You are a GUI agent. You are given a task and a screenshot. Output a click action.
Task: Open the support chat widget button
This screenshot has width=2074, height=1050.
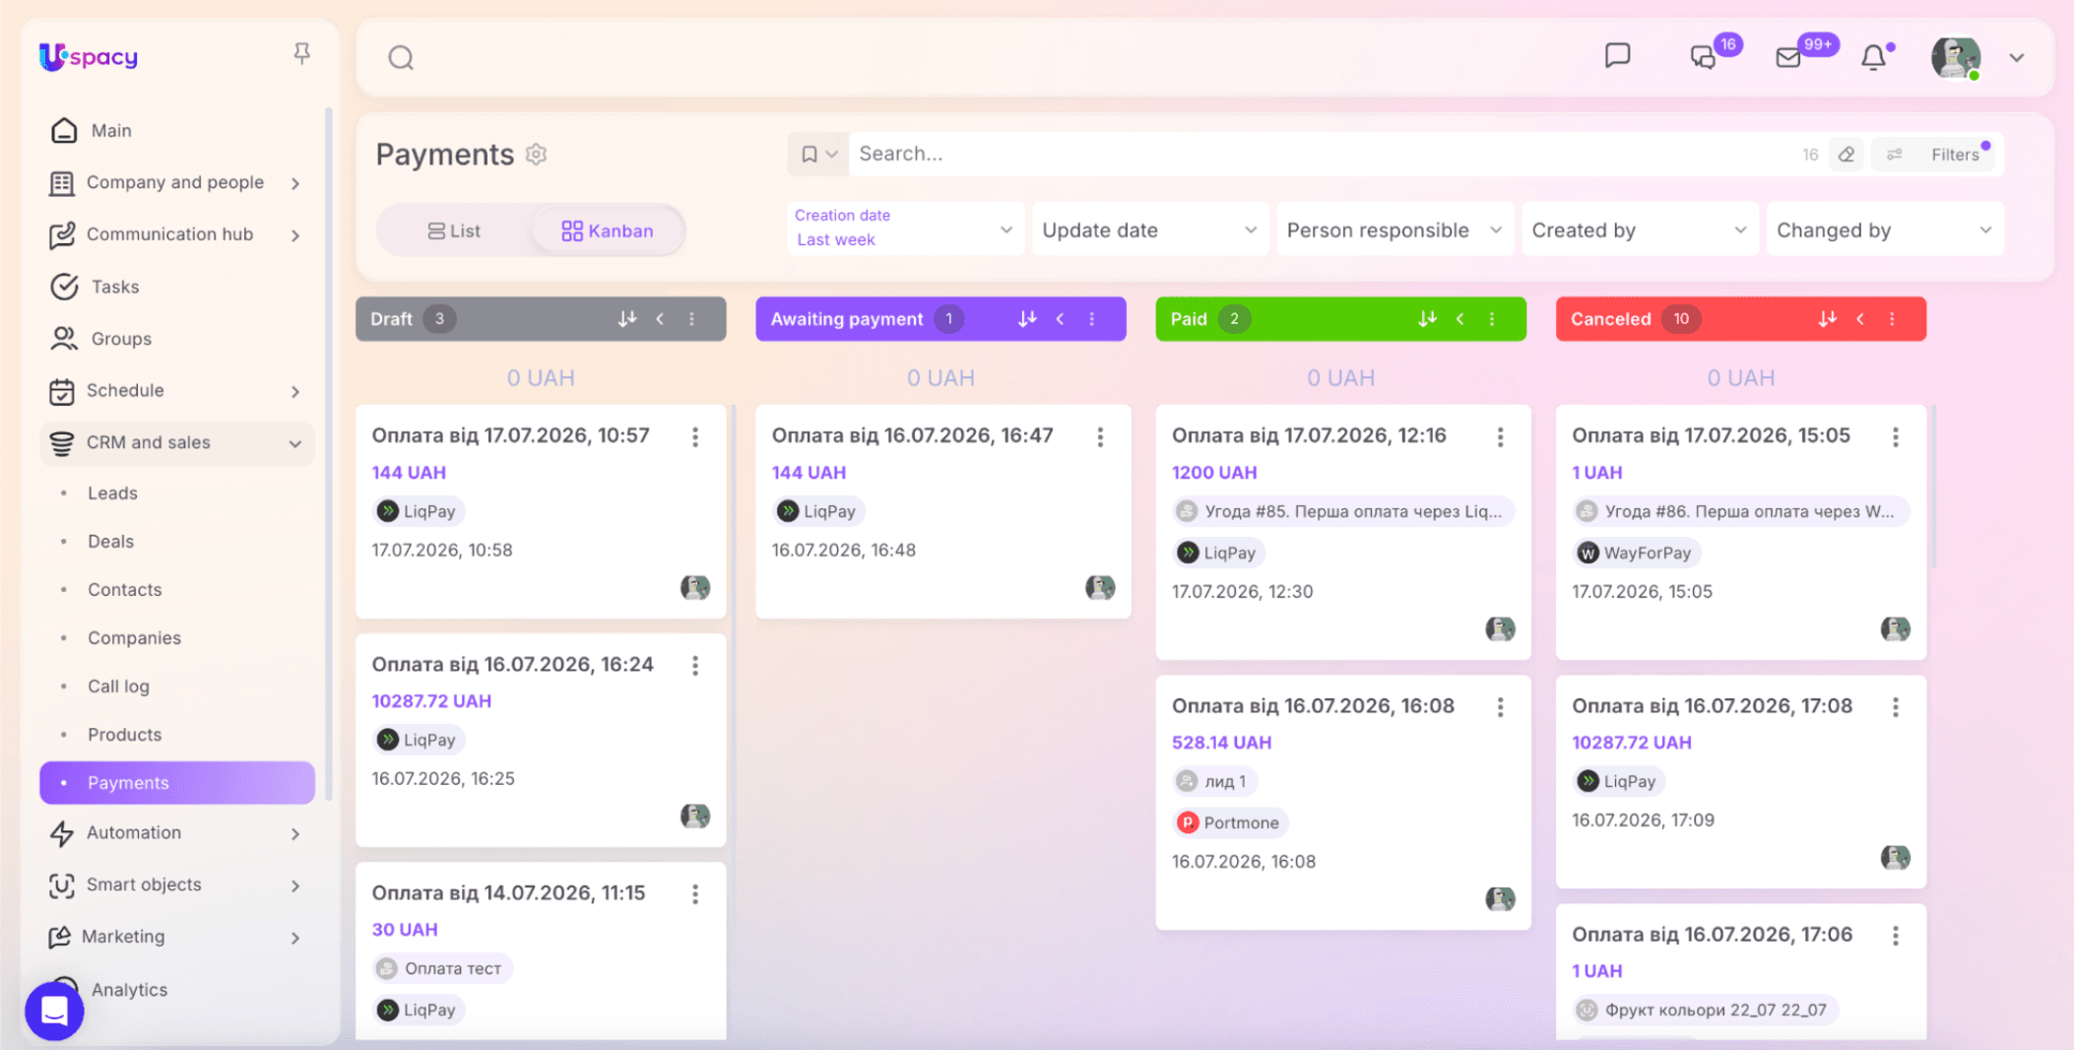(x=54, y=1011)
